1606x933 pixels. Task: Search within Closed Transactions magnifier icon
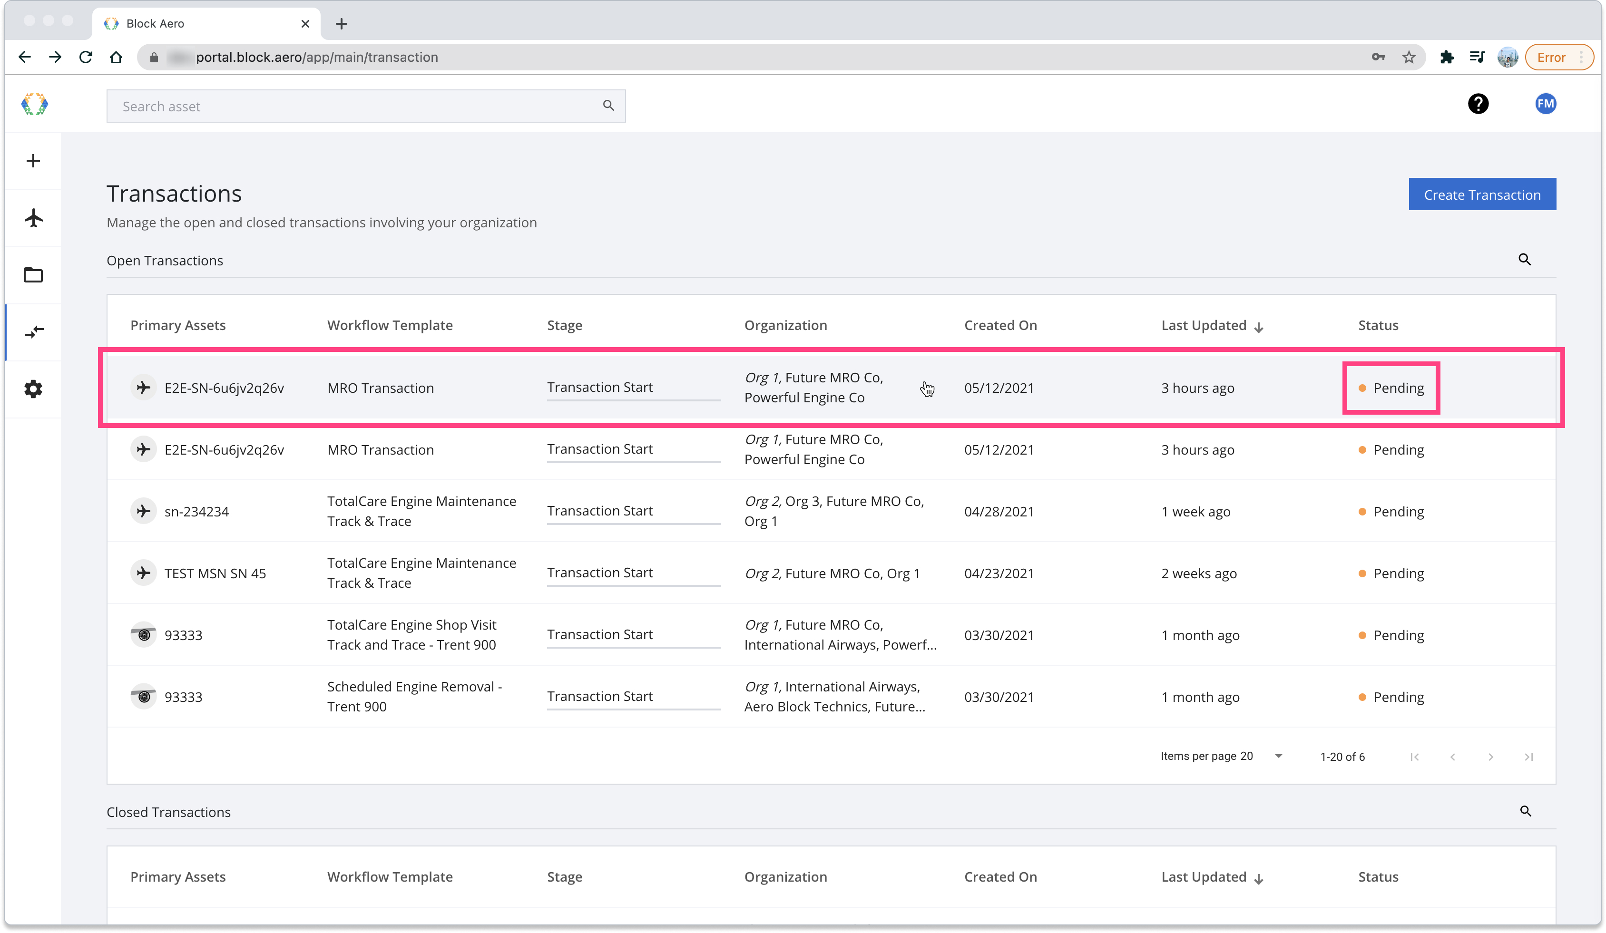1525,811
